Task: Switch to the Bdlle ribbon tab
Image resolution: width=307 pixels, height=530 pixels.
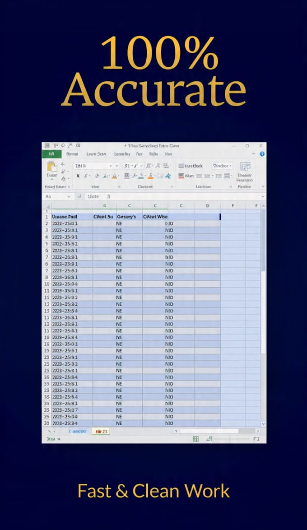Action: pyautogui.click(x=153, y=154)
